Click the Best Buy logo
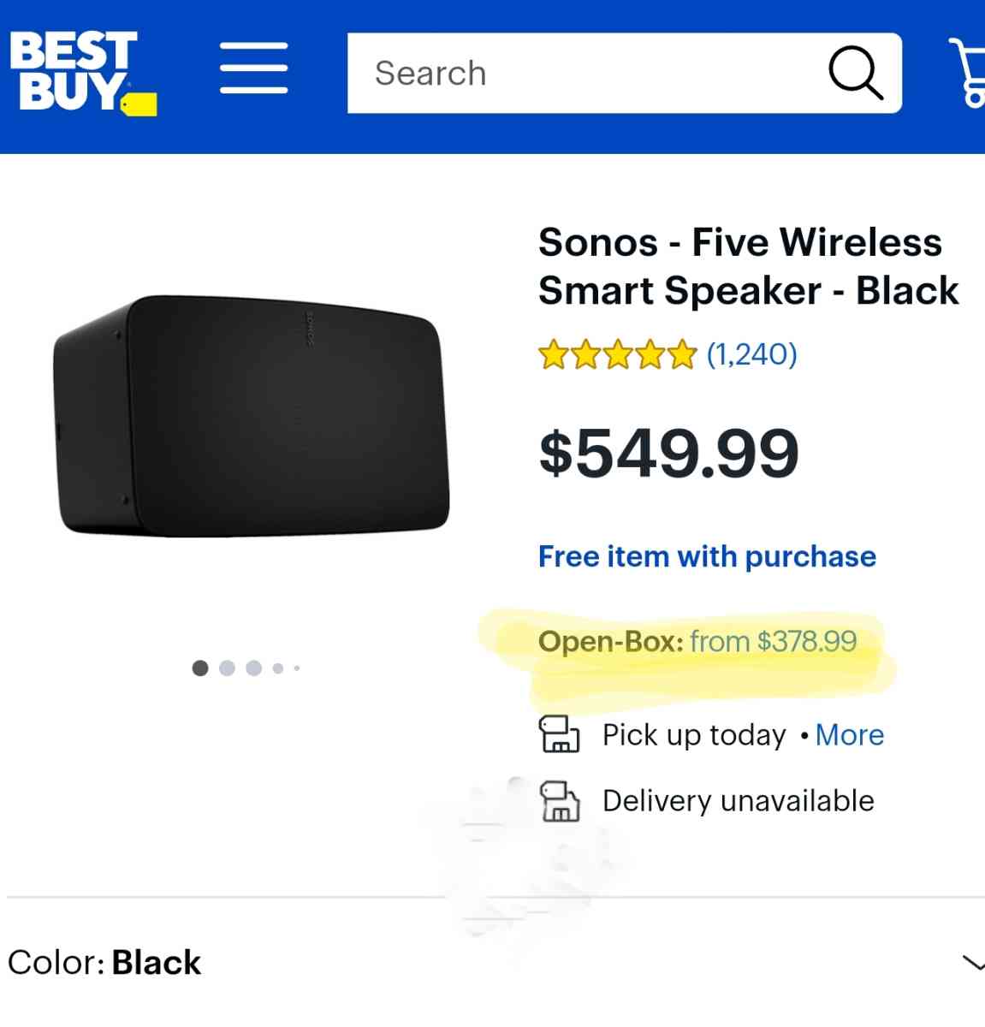This screenshot has height=1027, width=985. pyautogui.click(x=81, y=73)
